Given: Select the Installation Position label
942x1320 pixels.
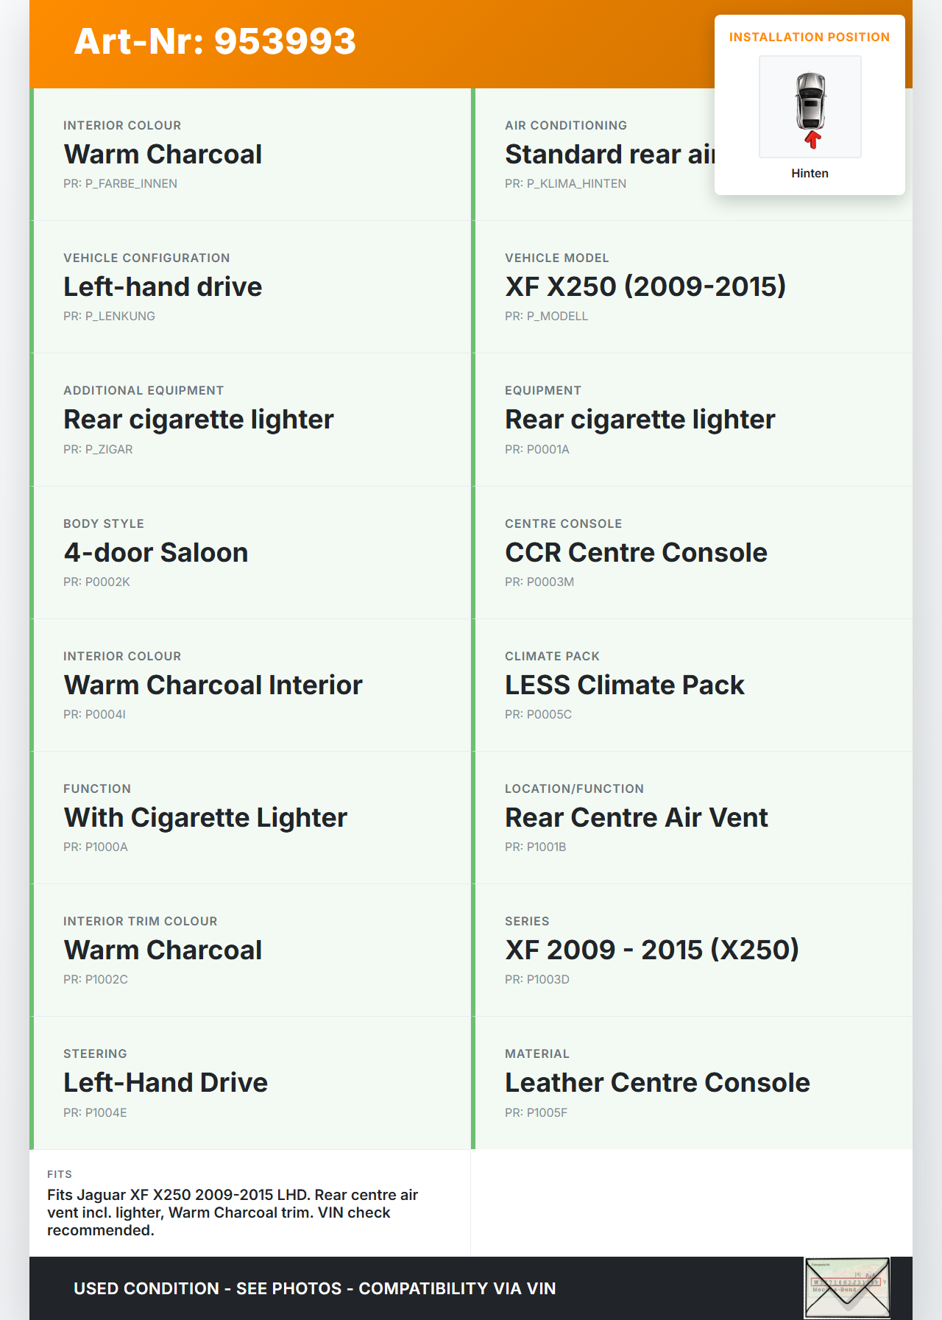Looking at the screenshot, I should click(x=809, y=38).
